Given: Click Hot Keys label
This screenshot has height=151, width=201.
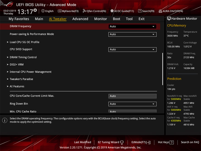Looking at the screenshot, I should (x=163, y=142).
